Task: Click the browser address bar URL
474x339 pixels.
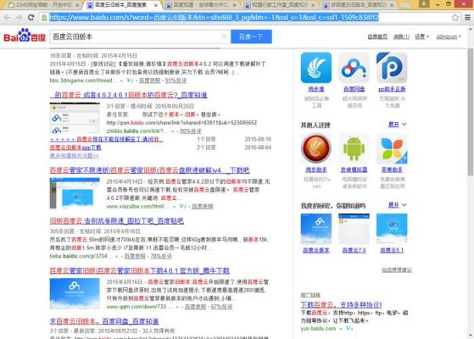Action: (214, 18)
